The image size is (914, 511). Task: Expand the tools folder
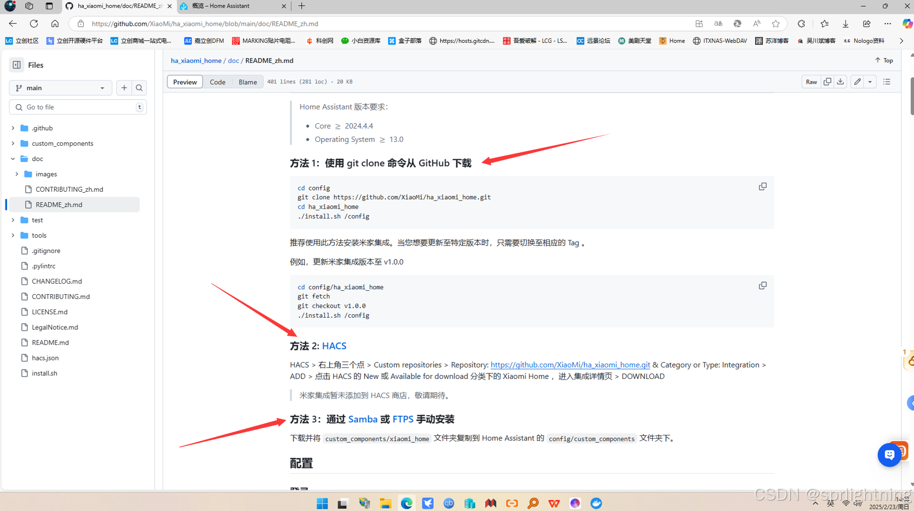pos(13,236)
